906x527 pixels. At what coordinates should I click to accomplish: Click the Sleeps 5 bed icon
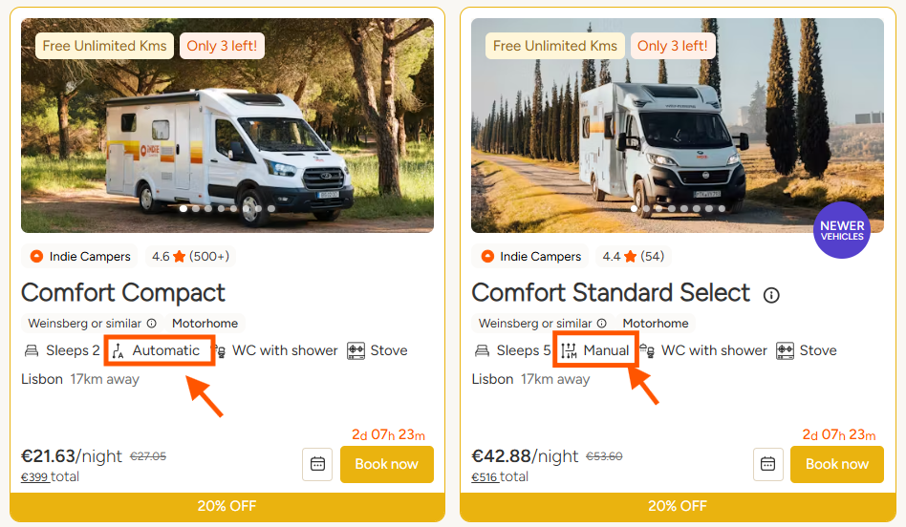tap(482, 351)
